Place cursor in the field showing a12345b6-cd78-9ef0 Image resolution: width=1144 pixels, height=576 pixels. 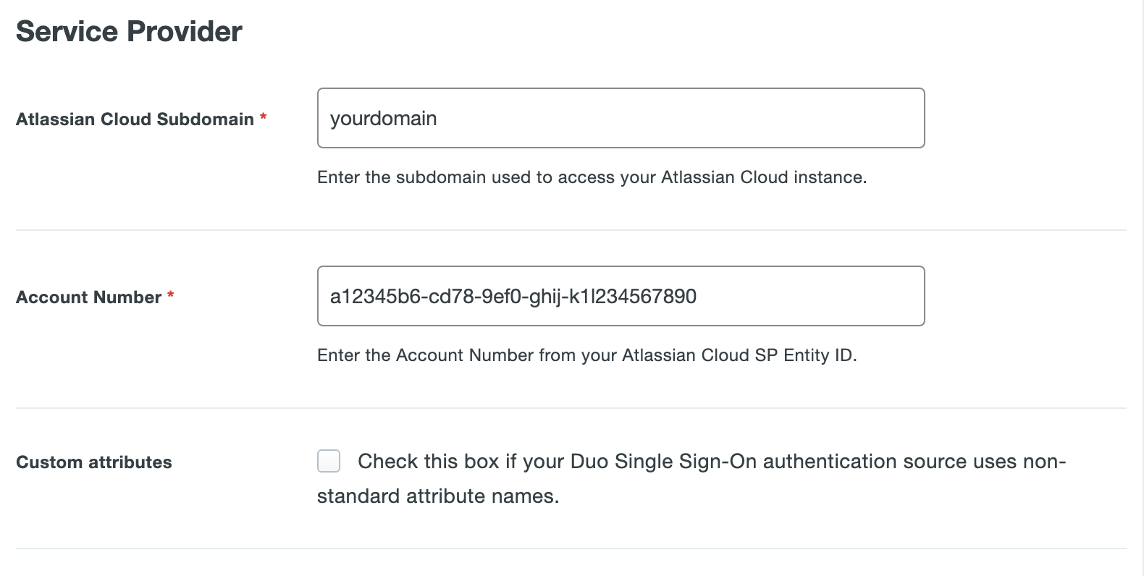tap(620, 295)
